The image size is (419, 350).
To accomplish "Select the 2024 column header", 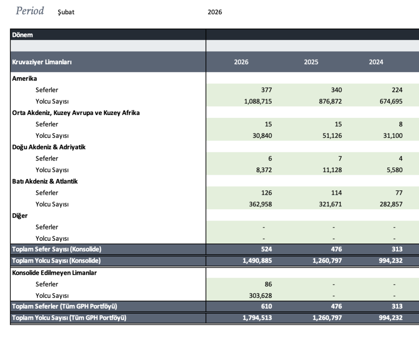I will coord(376,62).
